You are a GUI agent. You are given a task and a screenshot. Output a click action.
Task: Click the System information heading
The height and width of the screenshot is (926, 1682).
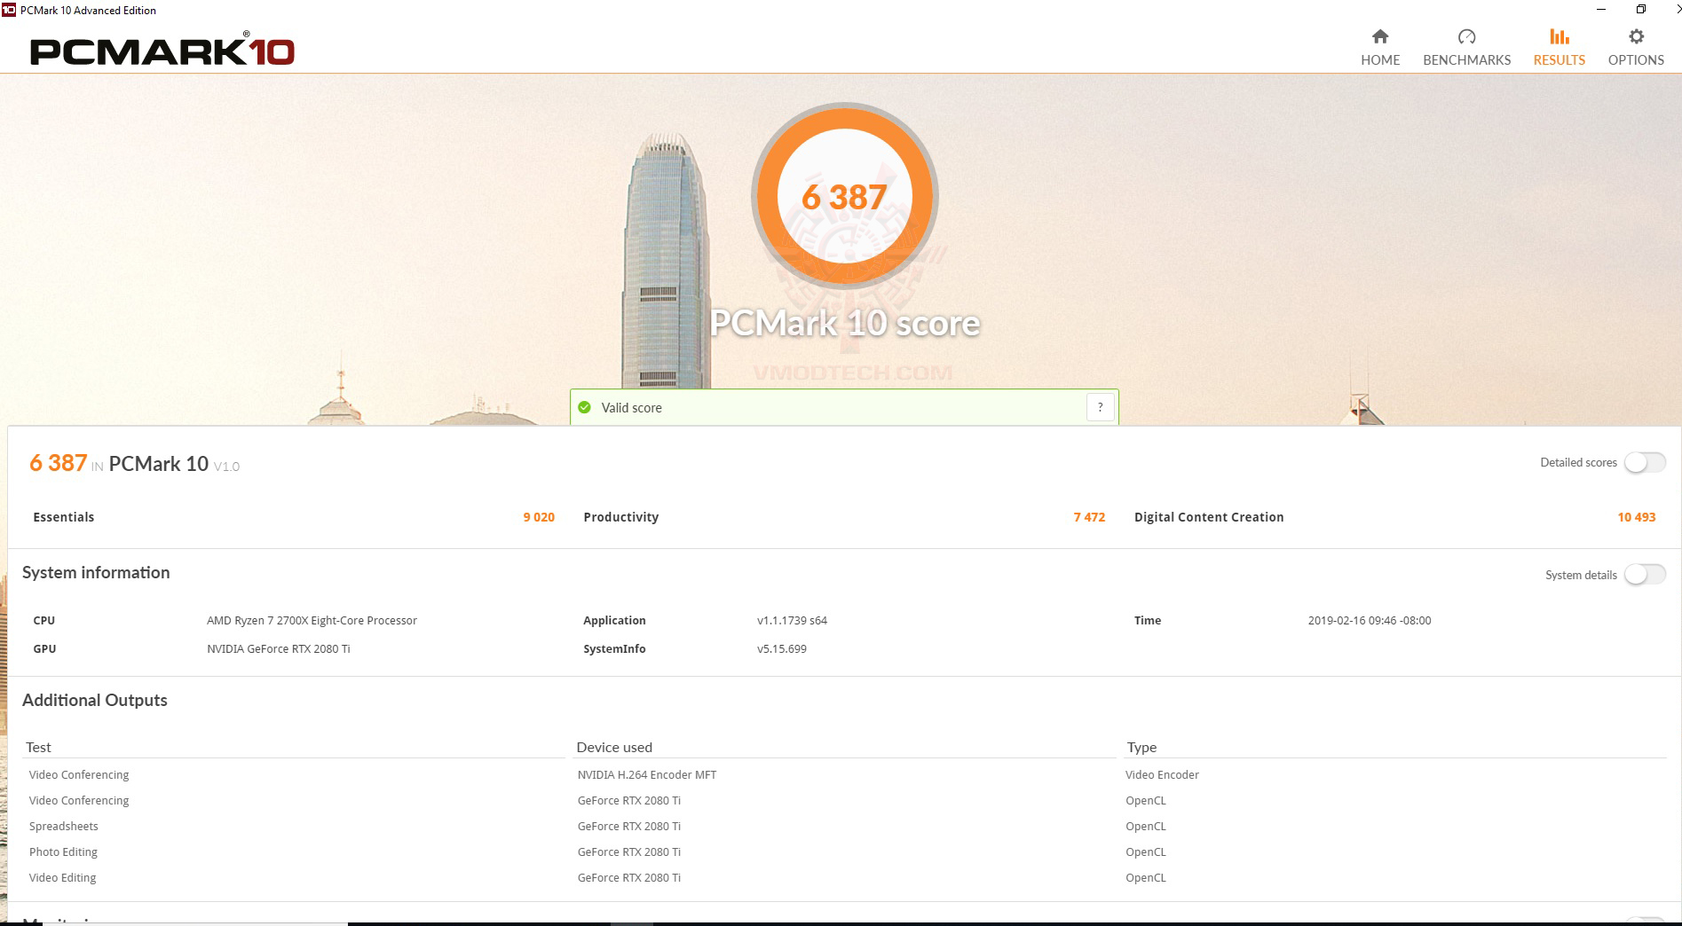[96, 573]
